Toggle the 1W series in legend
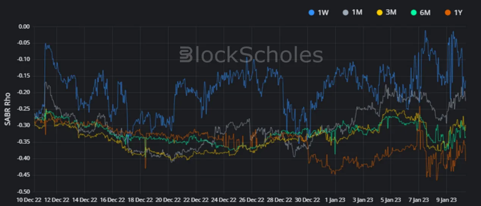This screenshot has width=481, height=206. click(318, 13)
